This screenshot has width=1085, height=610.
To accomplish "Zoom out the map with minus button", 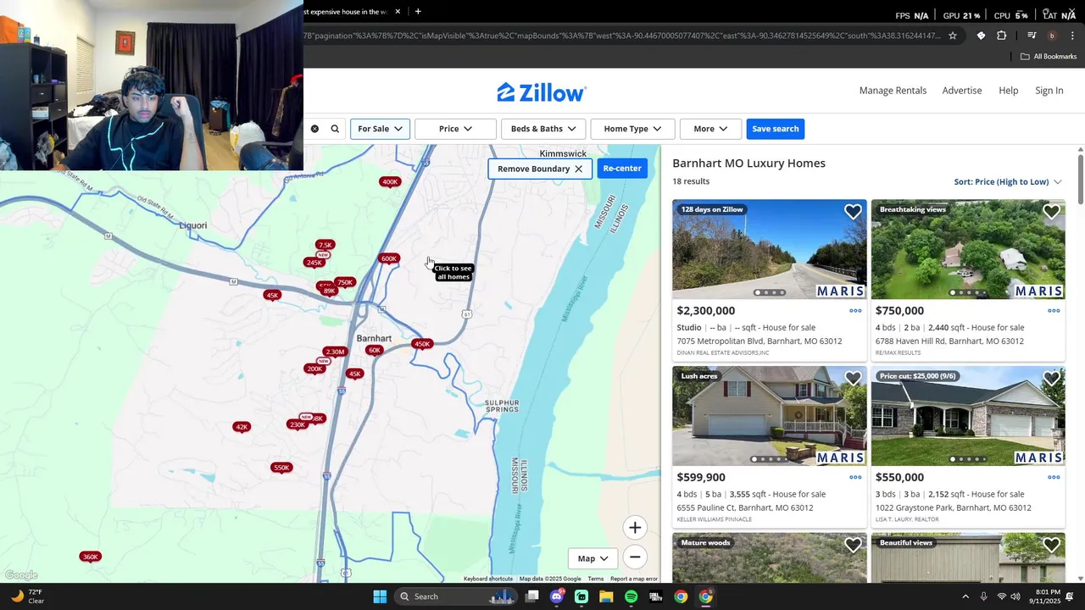I will [x=635, y=557].
